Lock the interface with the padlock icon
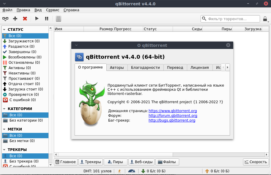The height and width of the screenshot is (175, 271). tap(265, 19)
